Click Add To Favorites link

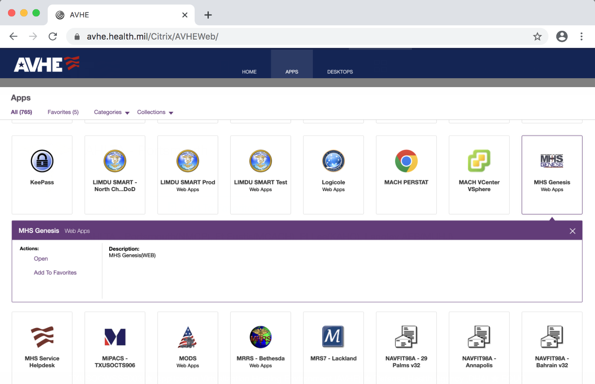coord(55,272)
